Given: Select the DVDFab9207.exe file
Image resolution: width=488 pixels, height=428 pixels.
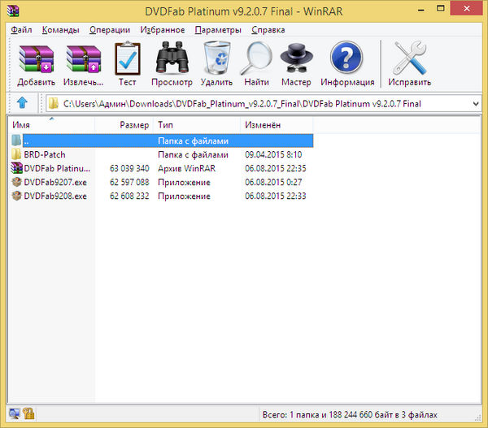Looking at the screenshot, I should click(54, 182).
